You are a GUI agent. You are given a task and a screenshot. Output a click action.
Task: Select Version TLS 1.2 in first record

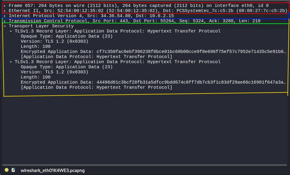[x=54, y=41]
